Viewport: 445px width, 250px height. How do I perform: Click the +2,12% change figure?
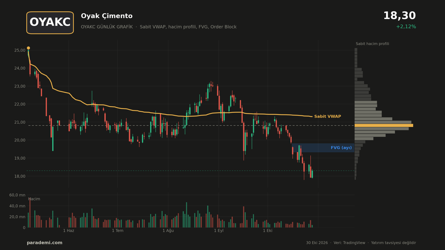406,27
